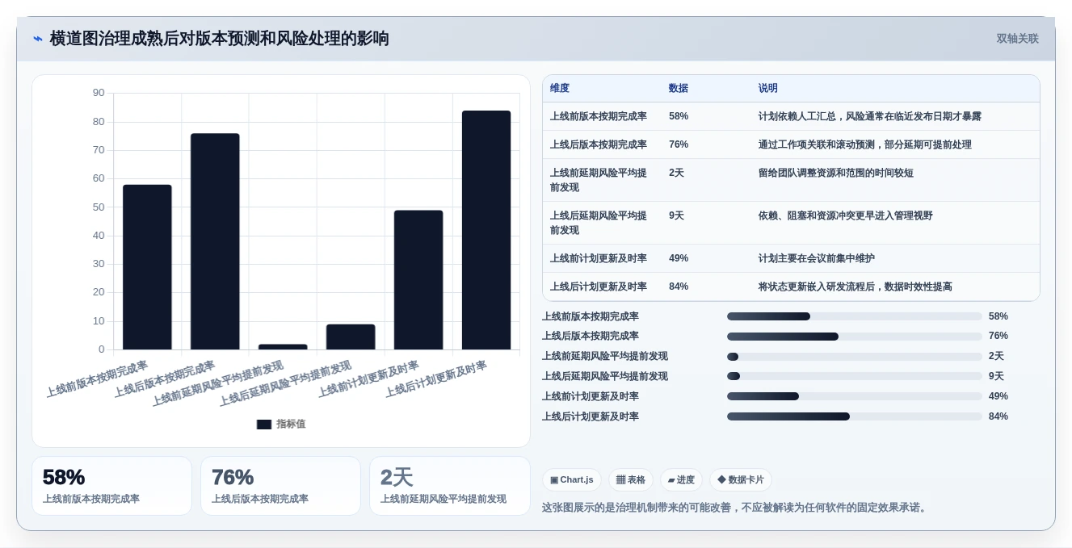Click the 49% progress bar for 上线前计划更新及时率
This screenshot has width=1072, height=548.
(x=855, y=396)
